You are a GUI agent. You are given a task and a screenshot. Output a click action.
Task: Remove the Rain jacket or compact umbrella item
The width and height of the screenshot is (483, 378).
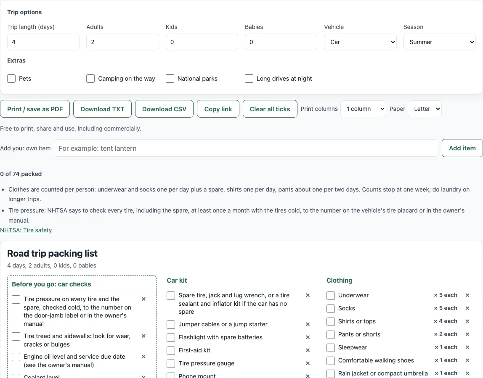click(x=467, y=373)
